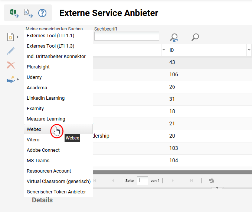Select the row with ID 26
This screenshot has height=212, width=252.
[172, 87]
